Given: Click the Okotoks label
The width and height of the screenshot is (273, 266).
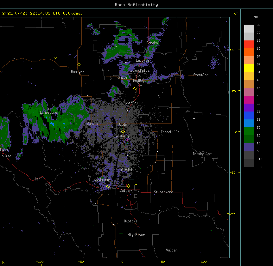Looking at the screenshot, I should click(x=130, y=221).
